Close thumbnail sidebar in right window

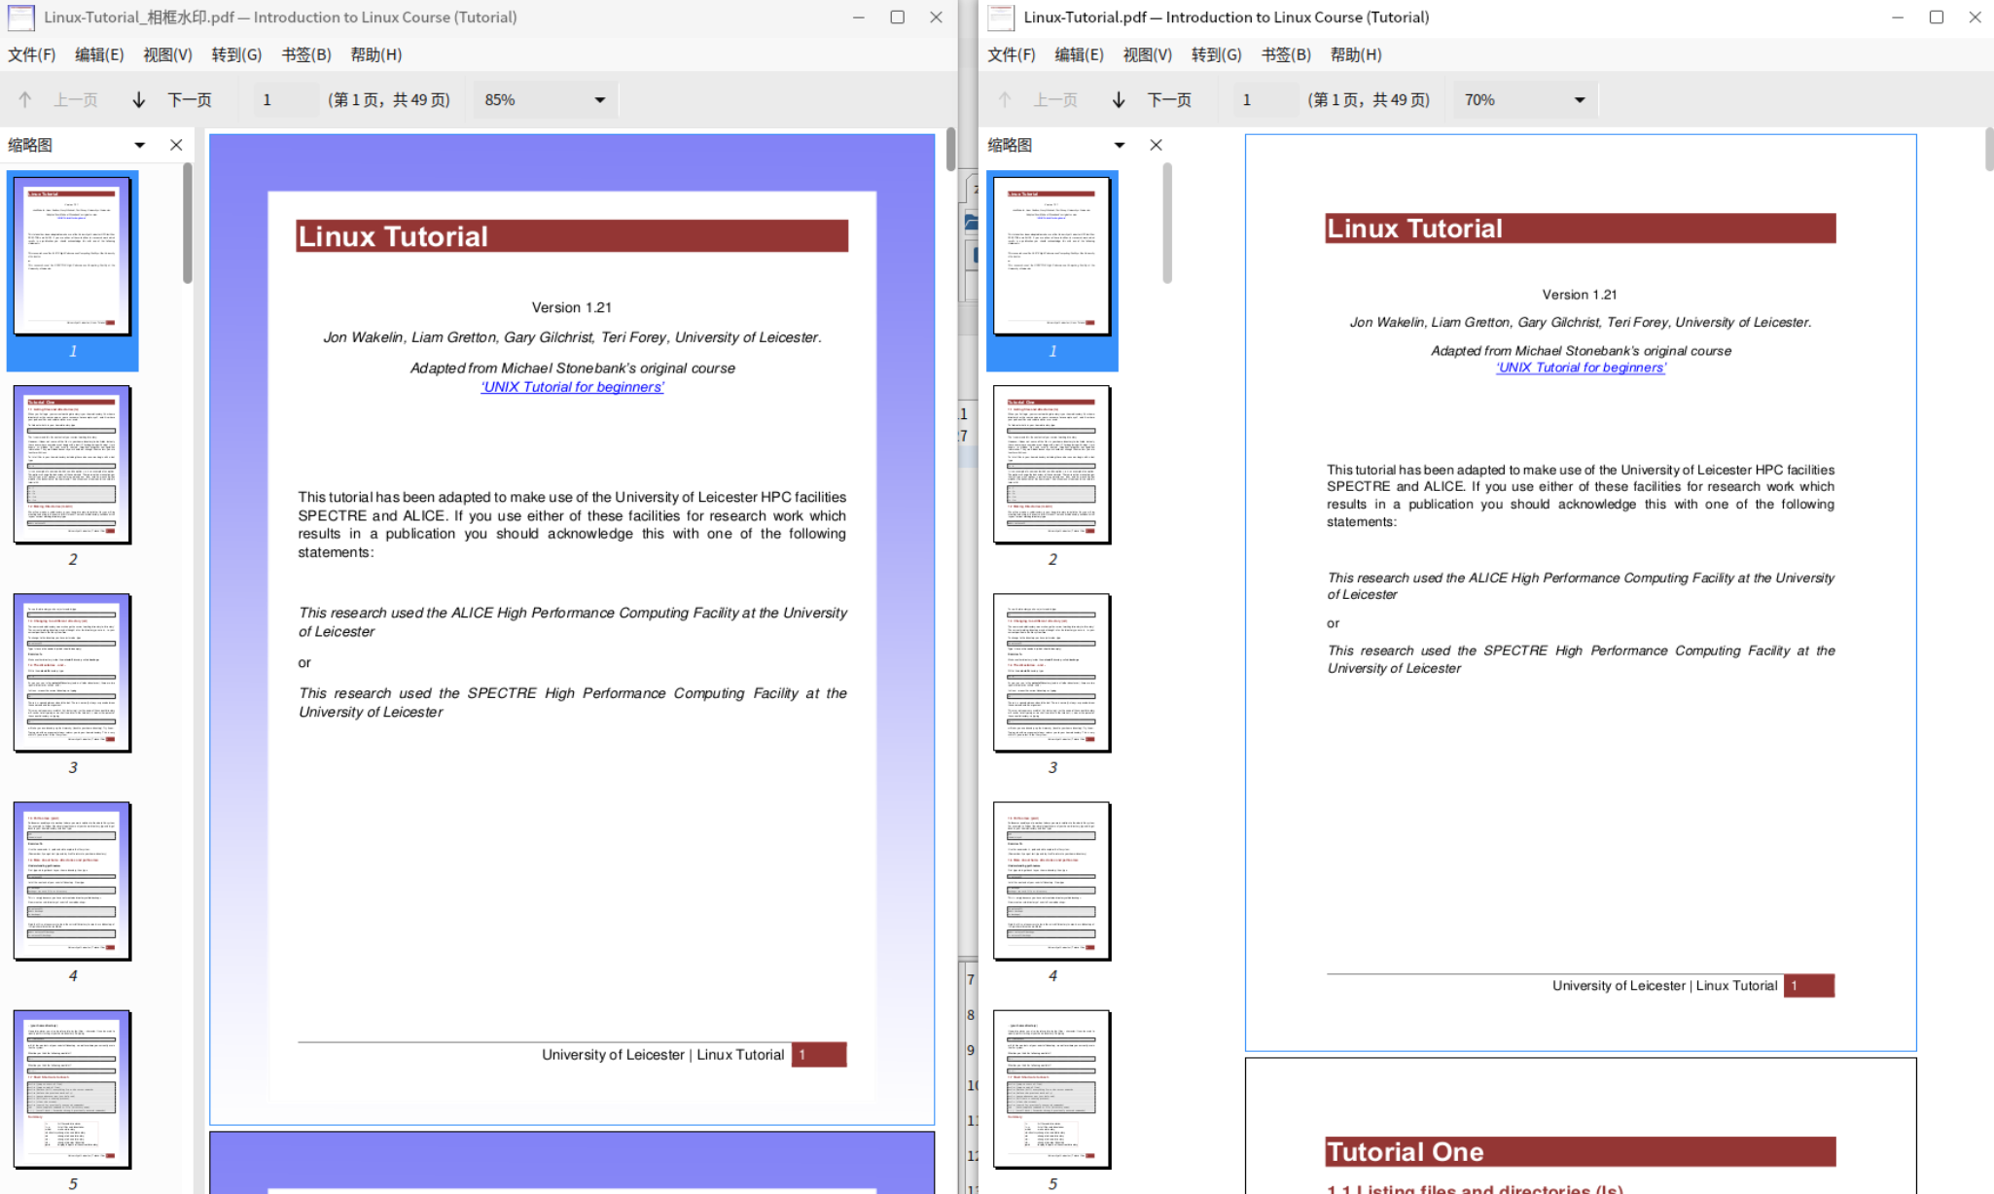1156,145
